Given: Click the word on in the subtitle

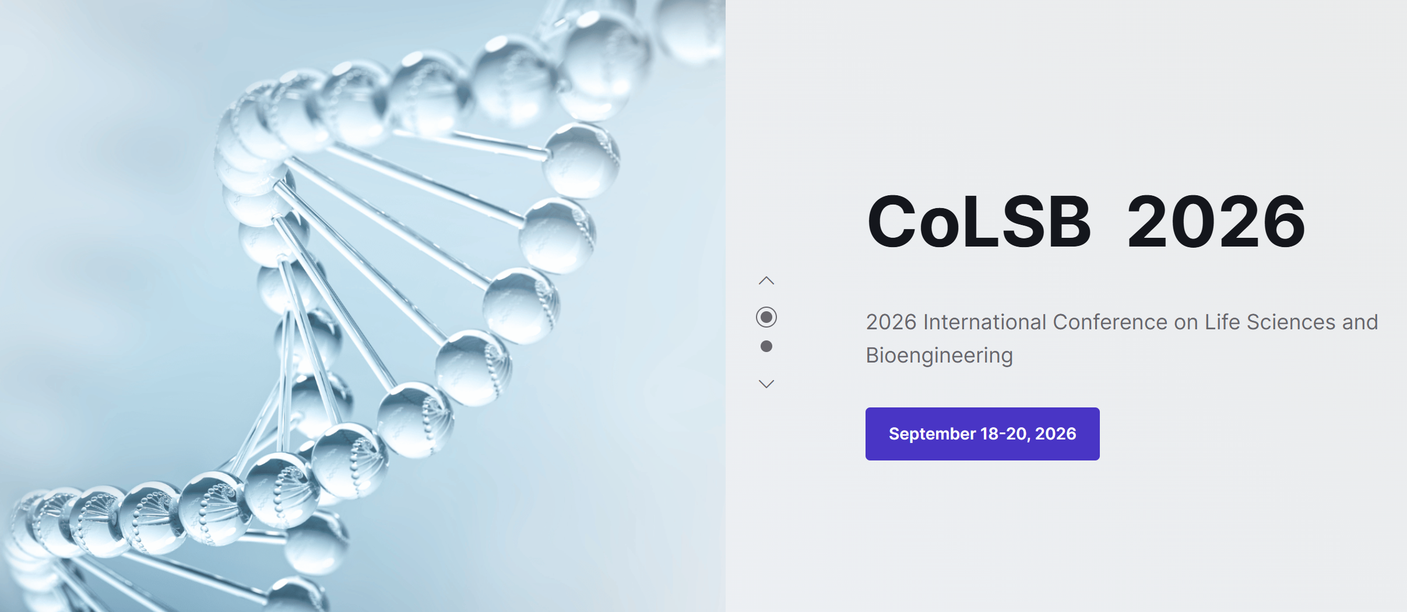Looking at the screenshot, I should pos(1186,322).
